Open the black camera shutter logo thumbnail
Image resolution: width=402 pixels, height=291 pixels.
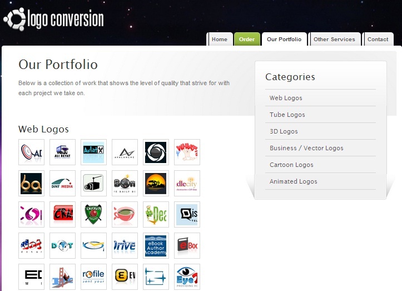tap(156, 152)
